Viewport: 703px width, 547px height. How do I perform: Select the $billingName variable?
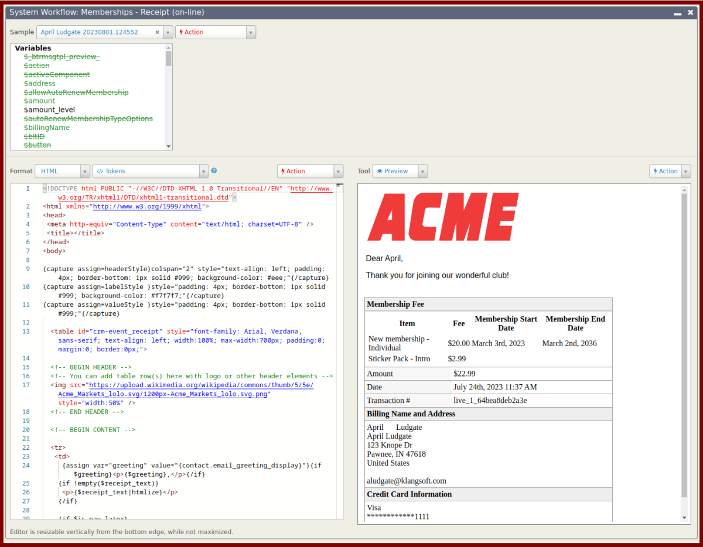coord(47,127)
